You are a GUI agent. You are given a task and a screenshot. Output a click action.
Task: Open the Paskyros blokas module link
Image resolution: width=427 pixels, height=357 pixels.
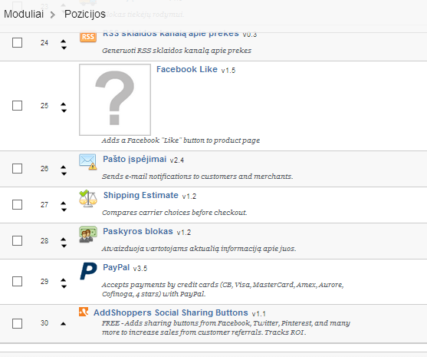[138, 231]
